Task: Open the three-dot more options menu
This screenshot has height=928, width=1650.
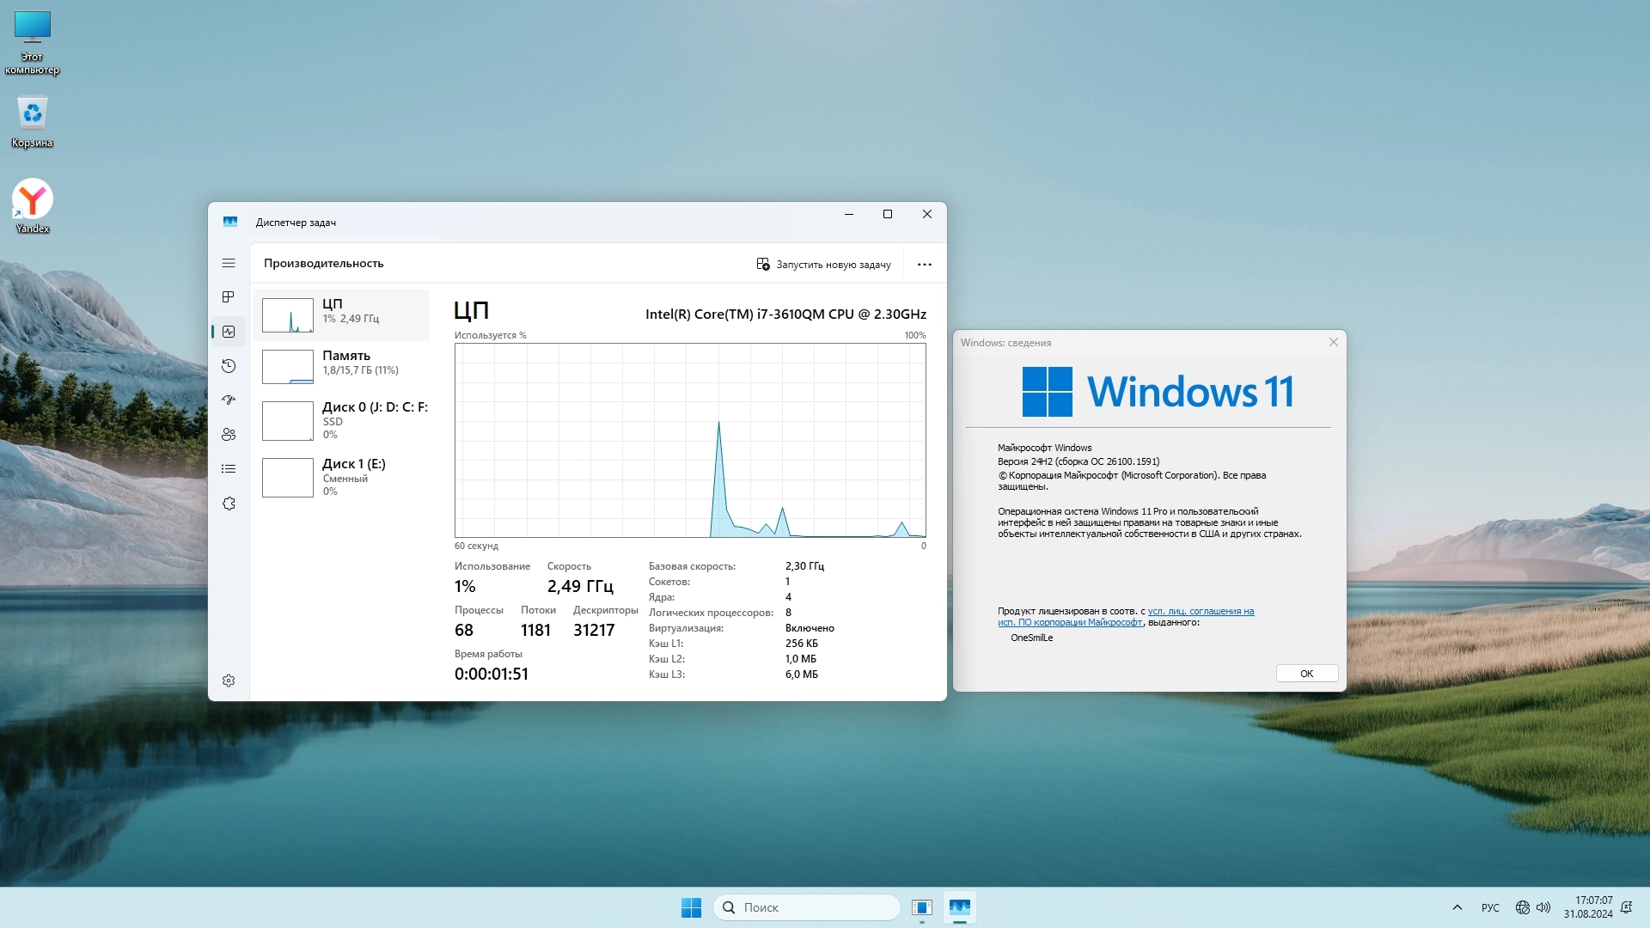Action: 925,265
